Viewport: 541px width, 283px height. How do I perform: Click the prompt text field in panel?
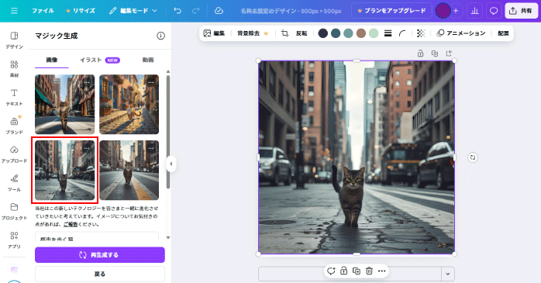(x=97, y=236)
